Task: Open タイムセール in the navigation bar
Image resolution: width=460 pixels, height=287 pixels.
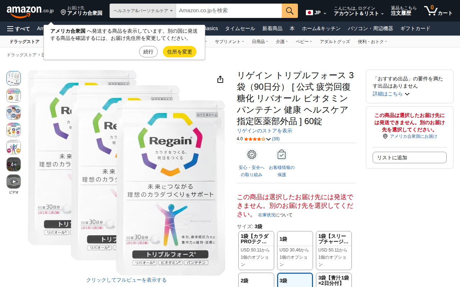Action: [x=240, y=29]
